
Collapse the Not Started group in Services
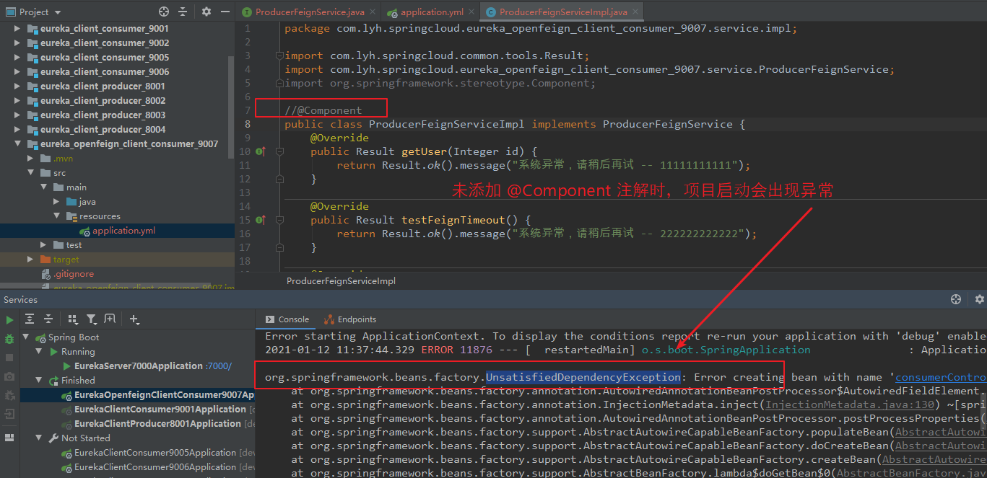point(40,438)
